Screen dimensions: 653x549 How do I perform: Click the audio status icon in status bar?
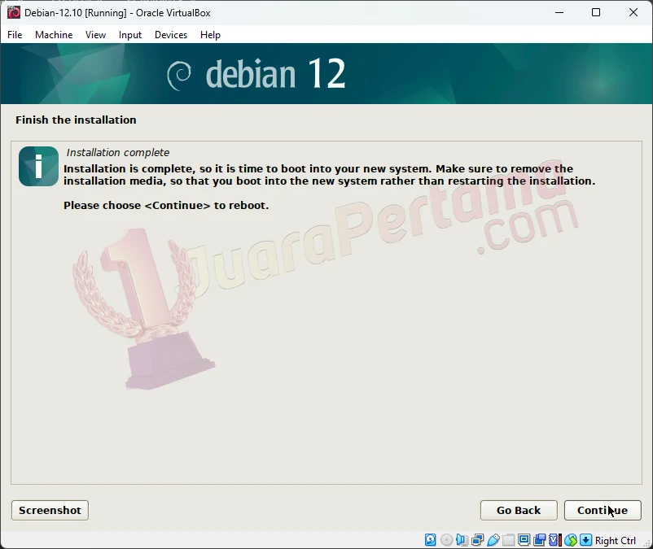[x=460, y=539]
